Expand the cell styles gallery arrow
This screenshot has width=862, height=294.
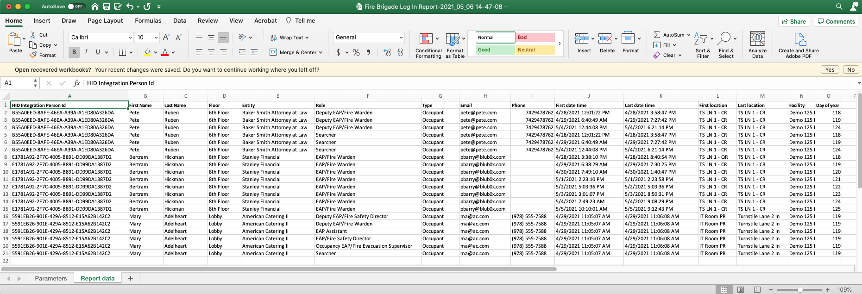tap(560, 44)
